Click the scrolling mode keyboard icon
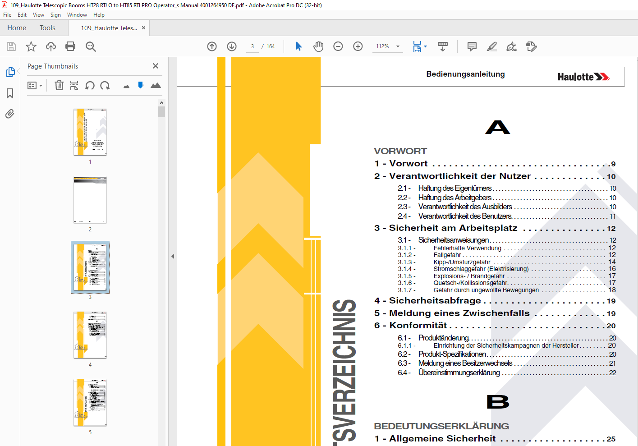Image resolution: width=638 pixels, height=446 pixels. tap(443, 46)
